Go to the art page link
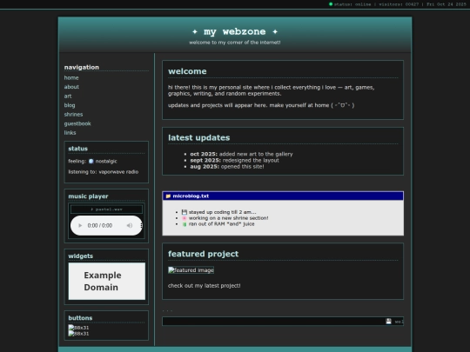This screenshot has width=470, height=352. (x=68, y=96)
